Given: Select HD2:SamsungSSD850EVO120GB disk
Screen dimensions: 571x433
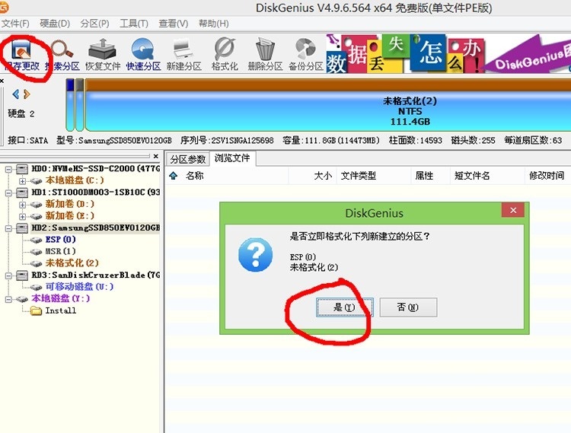Looking at the screenshot, I should coord(95,228).
